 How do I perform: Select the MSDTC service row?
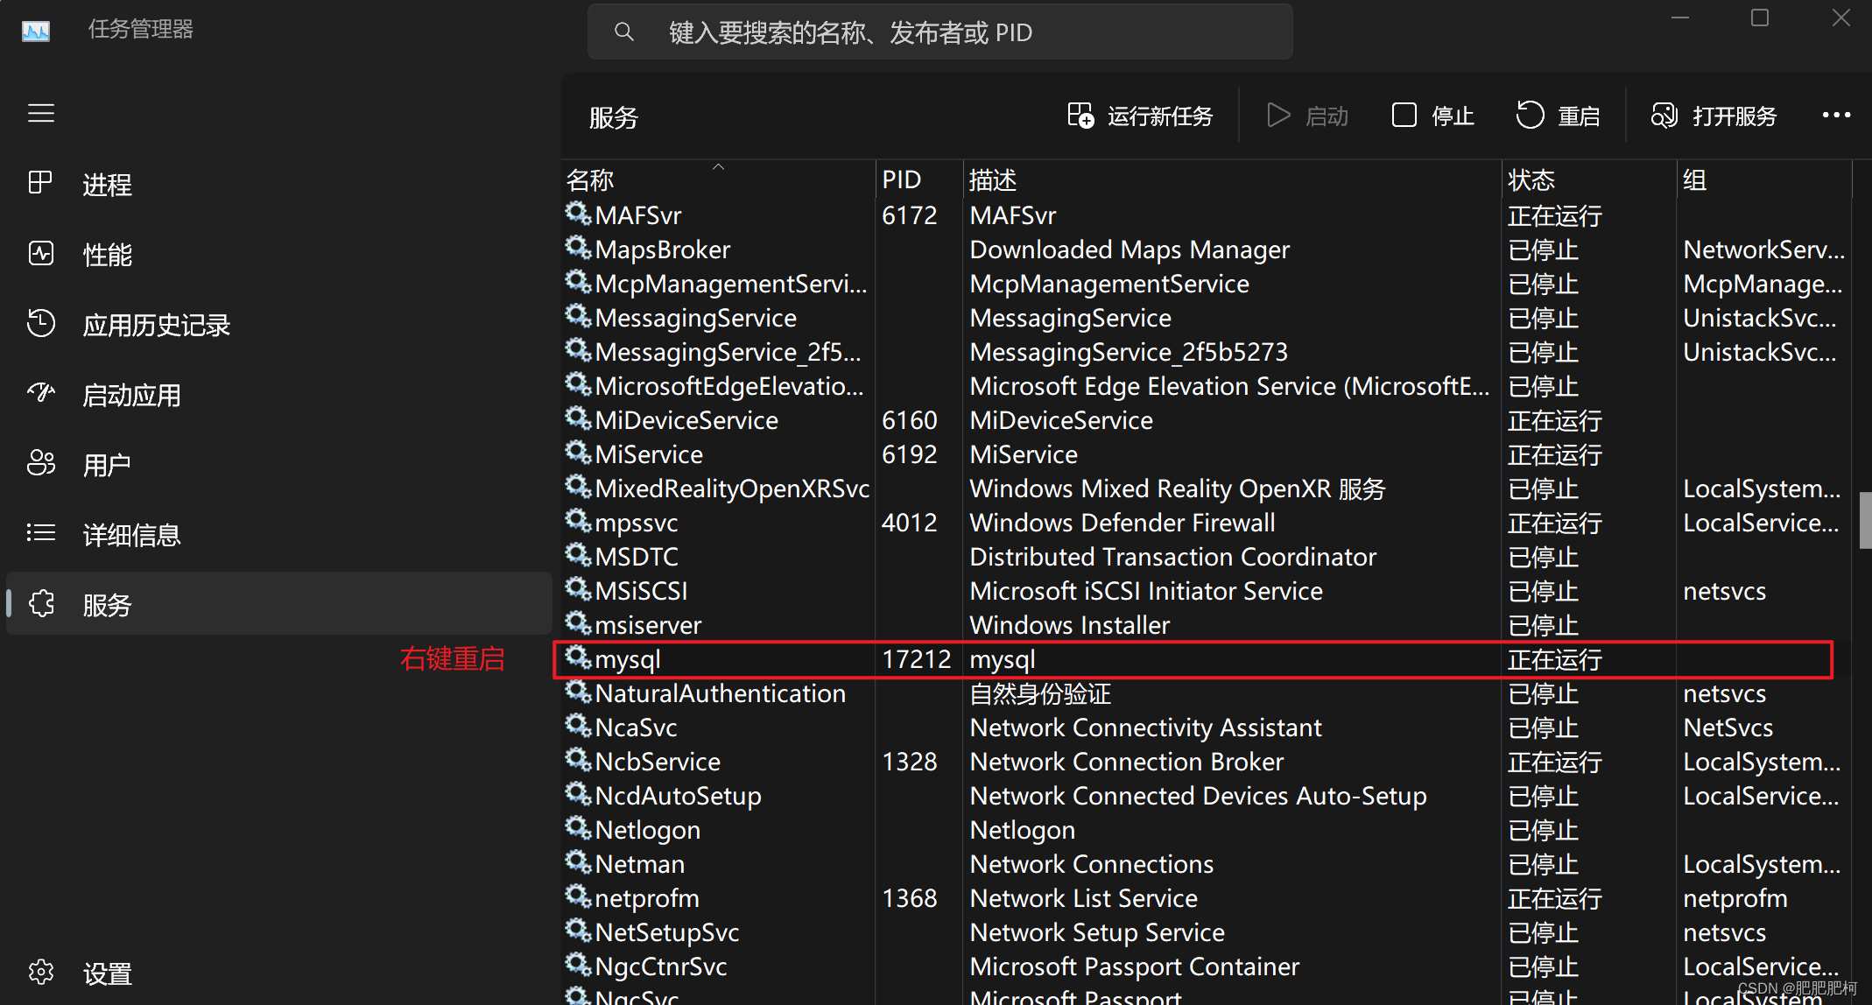[1207, 557]
